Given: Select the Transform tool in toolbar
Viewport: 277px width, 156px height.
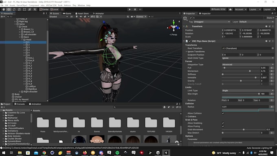Looking at the screenshot, I should tap(30, 9).
